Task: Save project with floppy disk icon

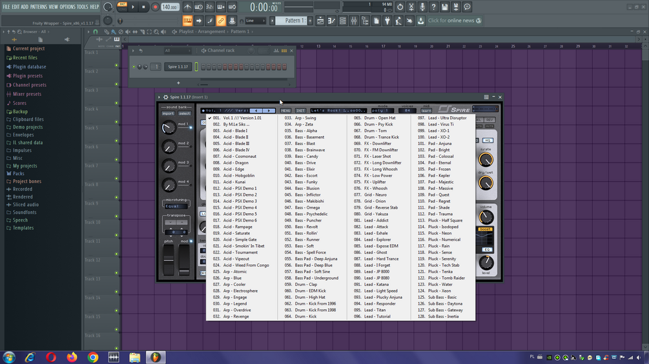Action: [444, 6]
